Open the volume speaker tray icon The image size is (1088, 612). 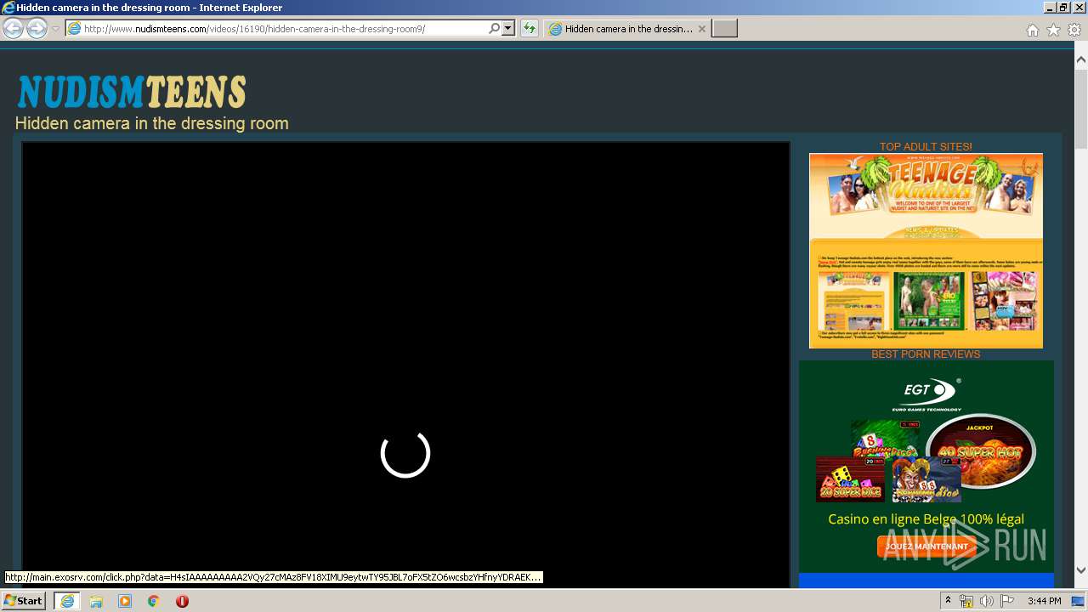(x=986, y=601)
